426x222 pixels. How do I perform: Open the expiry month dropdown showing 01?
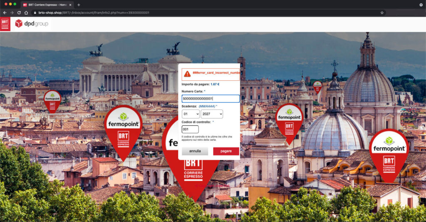coord(191,114)
